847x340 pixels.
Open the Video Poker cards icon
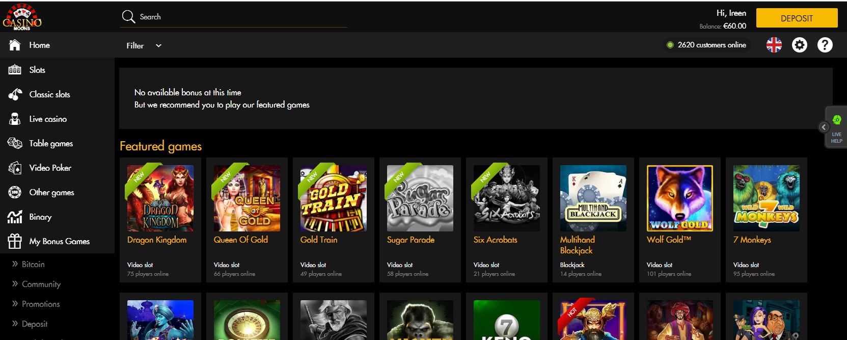click(x=15, y=168)
